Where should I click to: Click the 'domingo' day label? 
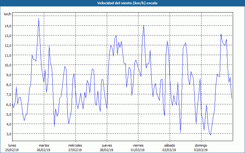tap(201, 145)
